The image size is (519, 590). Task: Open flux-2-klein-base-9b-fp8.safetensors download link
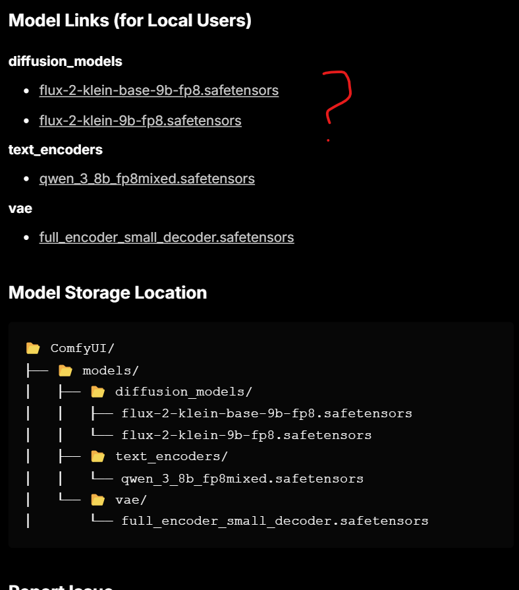click(159, 90)
